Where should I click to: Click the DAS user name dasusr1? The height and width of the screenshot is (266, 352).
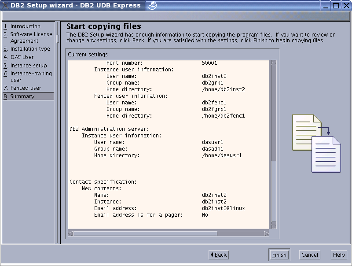213,142
